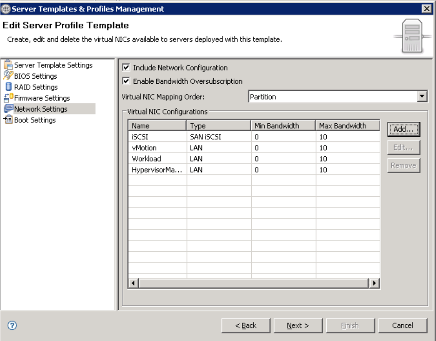Click the globe icon in title bar
The width and height of the screenshot is (436, 341).
(x=6, y=8)
